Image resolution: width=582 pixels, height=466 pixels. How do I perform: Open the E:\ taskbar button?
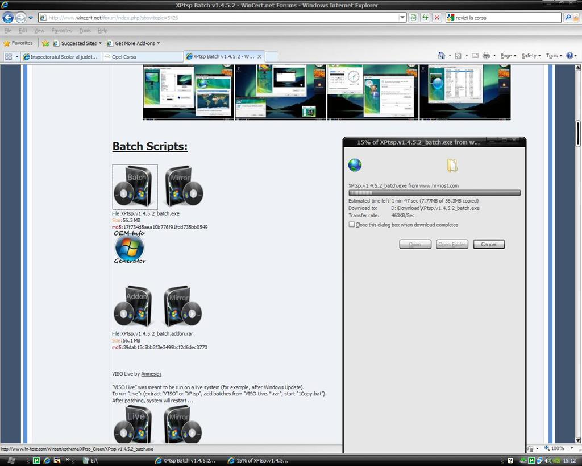[x=90, y=461]
